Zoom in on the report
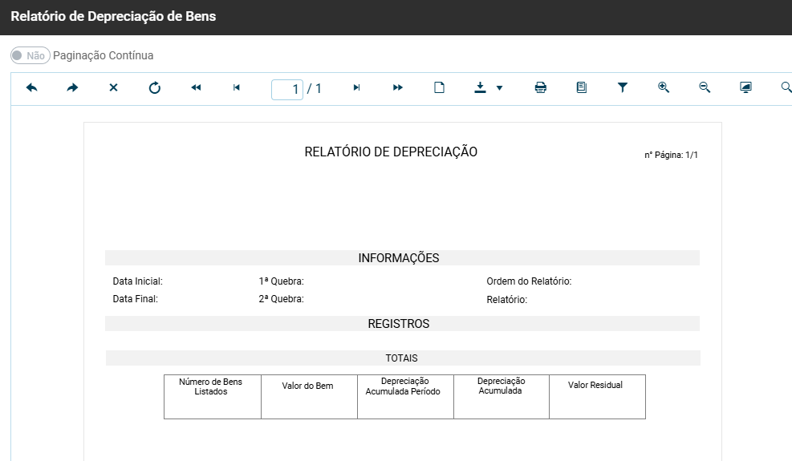792x461 pixels. (664, 88)
